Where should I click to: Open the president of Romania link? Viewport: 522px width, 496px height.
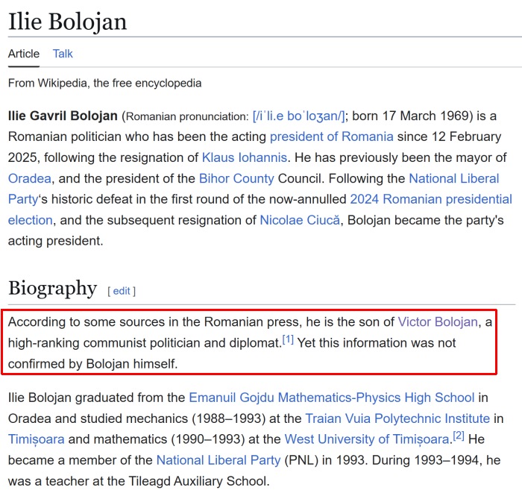tap(332, 136)
